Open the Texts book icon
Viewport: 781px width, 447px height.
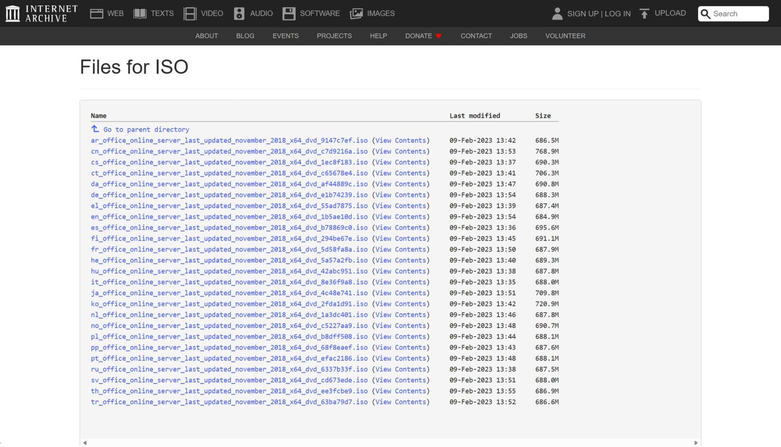click(140, 13)
